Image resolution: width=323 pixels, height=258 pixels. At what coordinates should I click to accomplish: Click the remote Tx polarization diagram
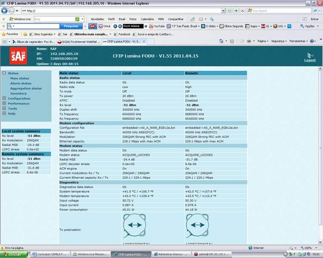pos(197,226)
